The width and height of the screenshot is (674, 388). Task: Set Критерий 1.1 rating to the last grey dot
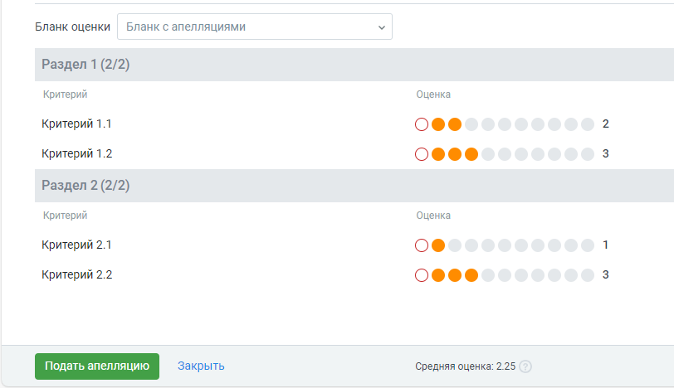tap(588, 124)
